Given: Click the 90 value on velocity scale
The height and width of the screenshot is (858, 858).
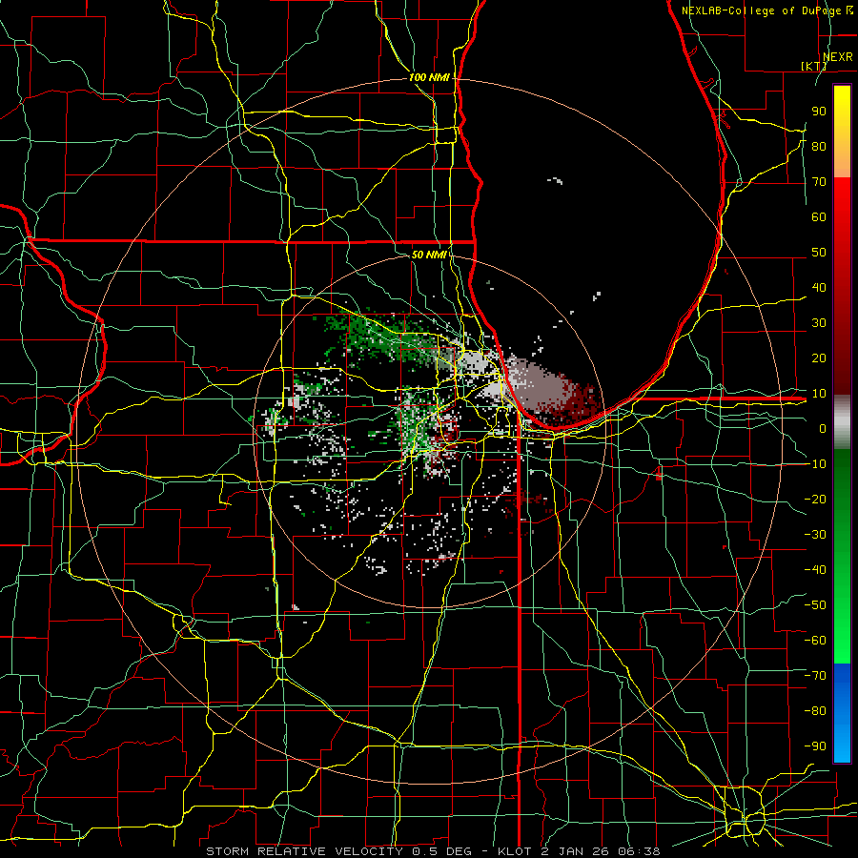Looking at the screenshot, I should tap(819, 112).
